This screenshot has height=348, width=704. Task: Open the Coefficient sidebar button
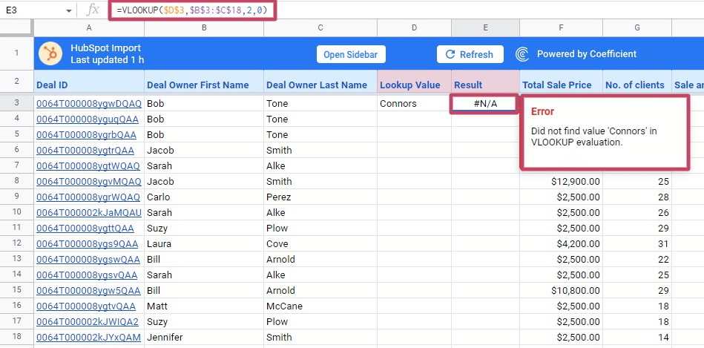(x=350, y=54)
